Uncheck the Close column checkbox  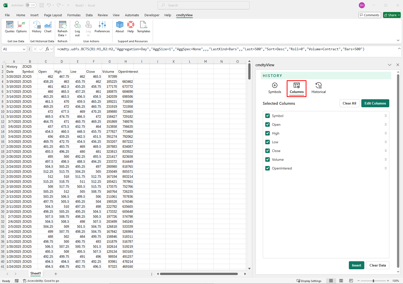click(268, 151)
